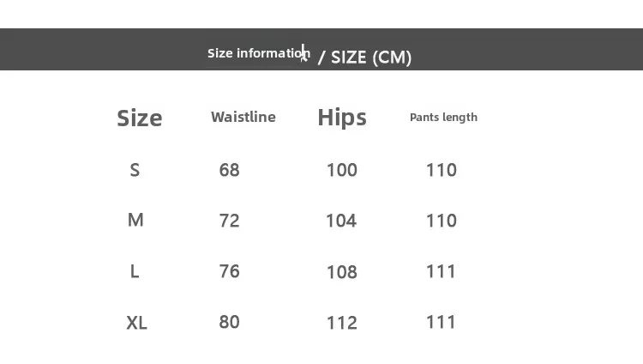Click the "Waistline" column header
The height and width of the screenshot is (364, 643).
243,117
